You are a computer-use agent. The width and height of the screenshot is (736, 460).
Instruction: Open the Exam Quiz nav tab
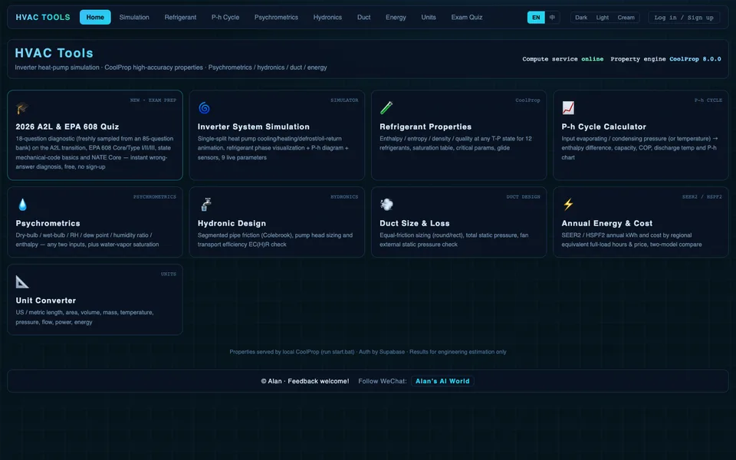click(x=467, y=18)
